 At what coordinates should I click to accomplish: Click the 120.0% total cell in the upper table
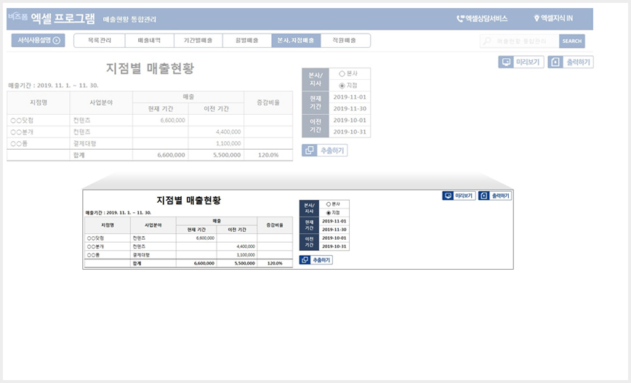[x=268, y=155]
